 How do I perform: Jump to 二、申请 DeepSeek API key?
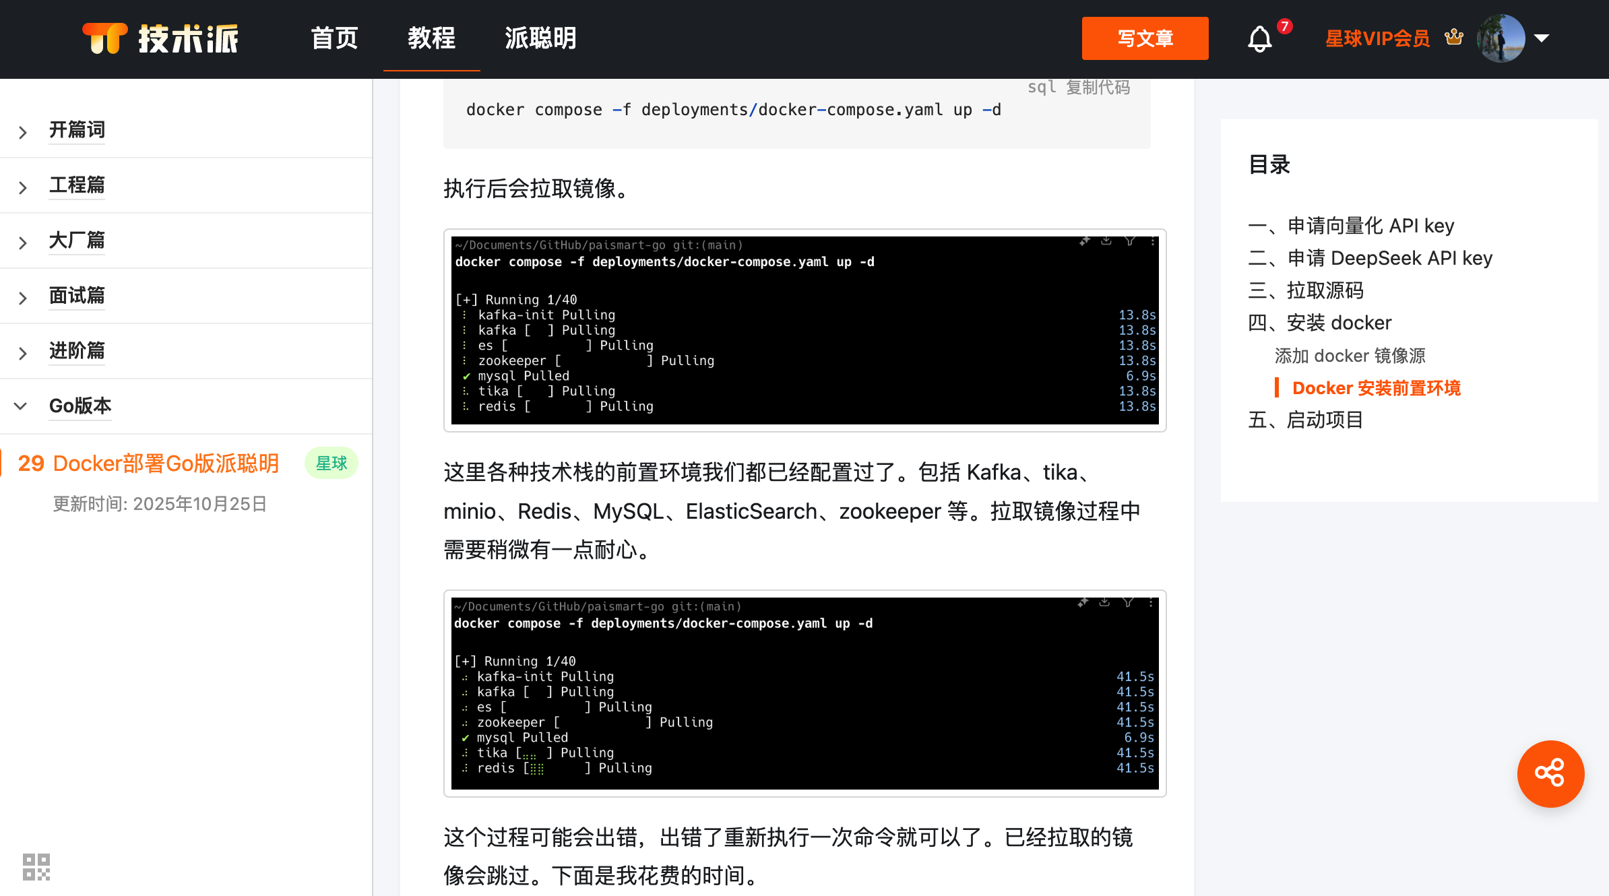pos(1370,258)
